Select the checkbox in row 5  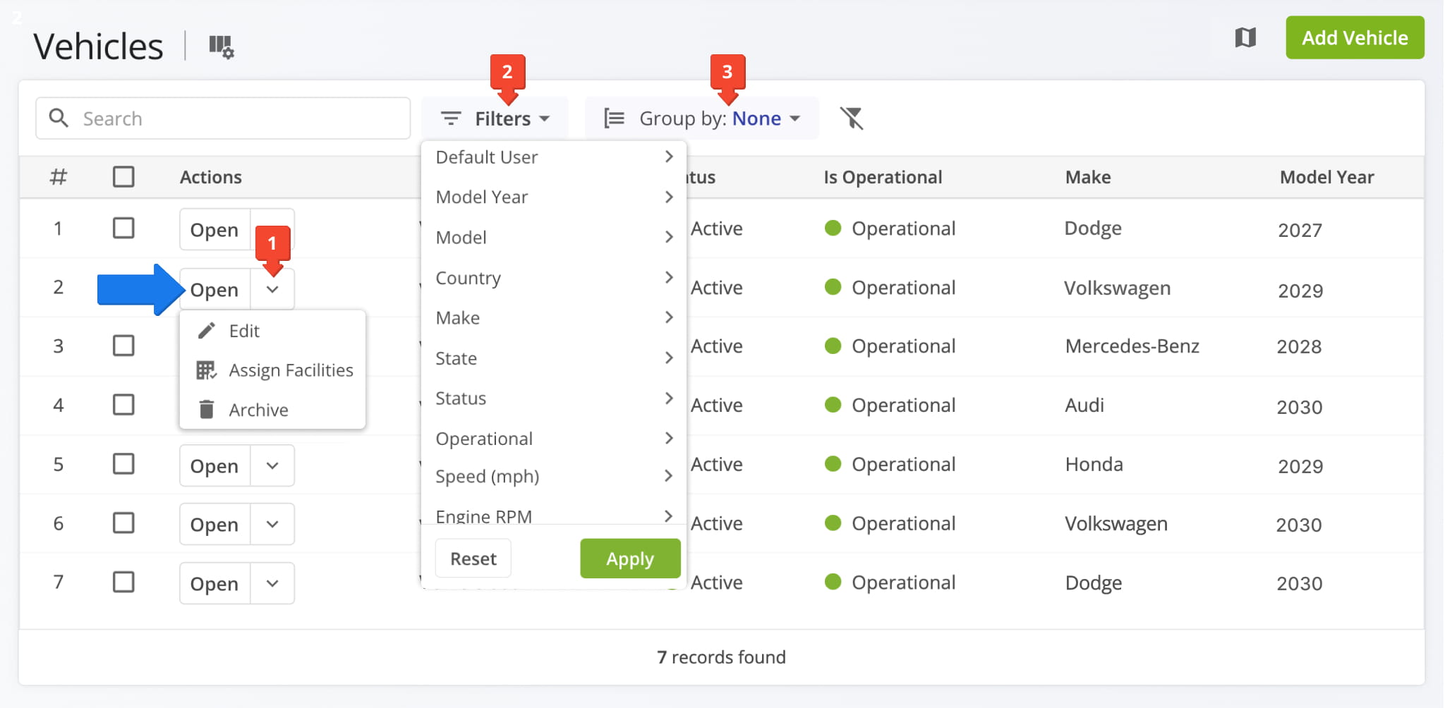[x=123, y=464]
